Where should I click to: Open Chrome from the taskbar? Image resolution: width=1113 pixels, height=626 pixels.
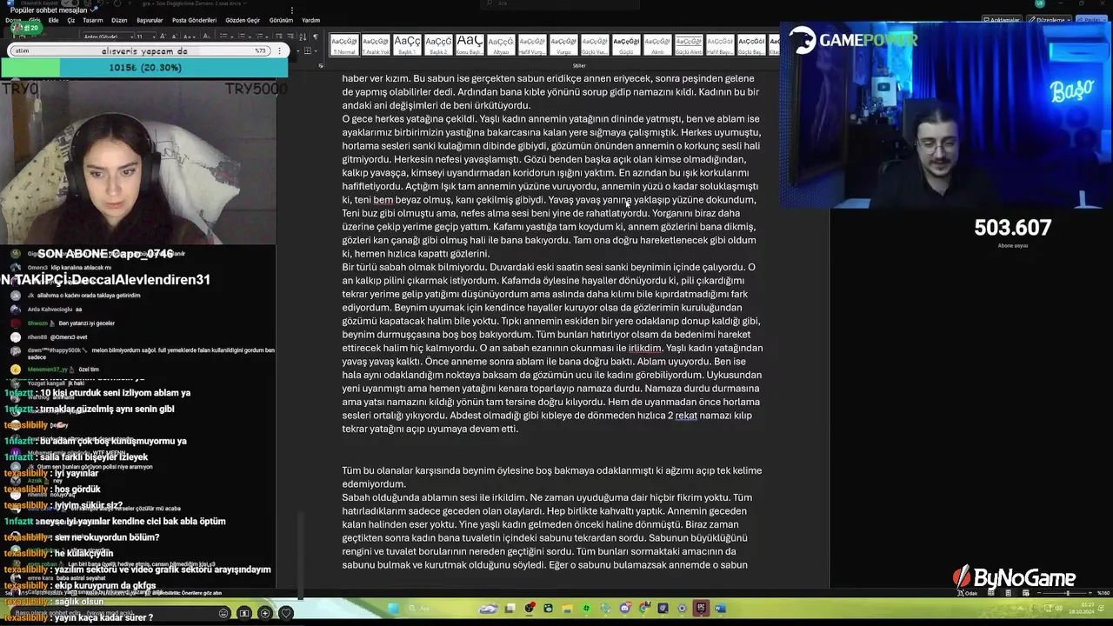click(x=643, y=608)
